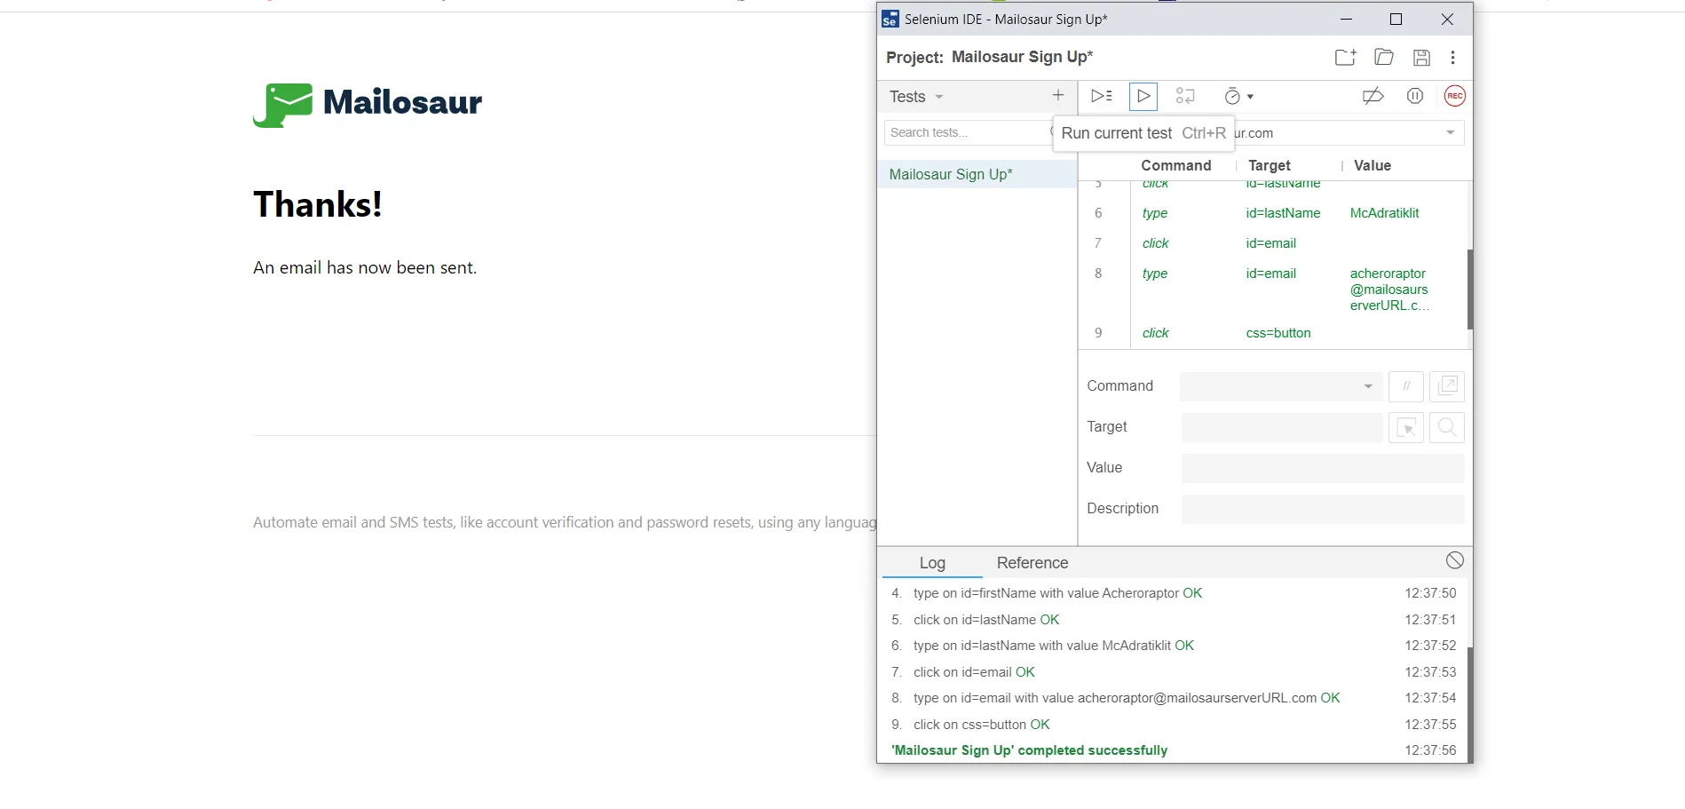This screenshot has height=809, width=1685.
Task: Start recording with the REC button
Action: pos(1455,96)
